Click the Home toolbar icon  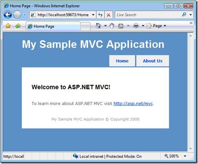(98, 26)
